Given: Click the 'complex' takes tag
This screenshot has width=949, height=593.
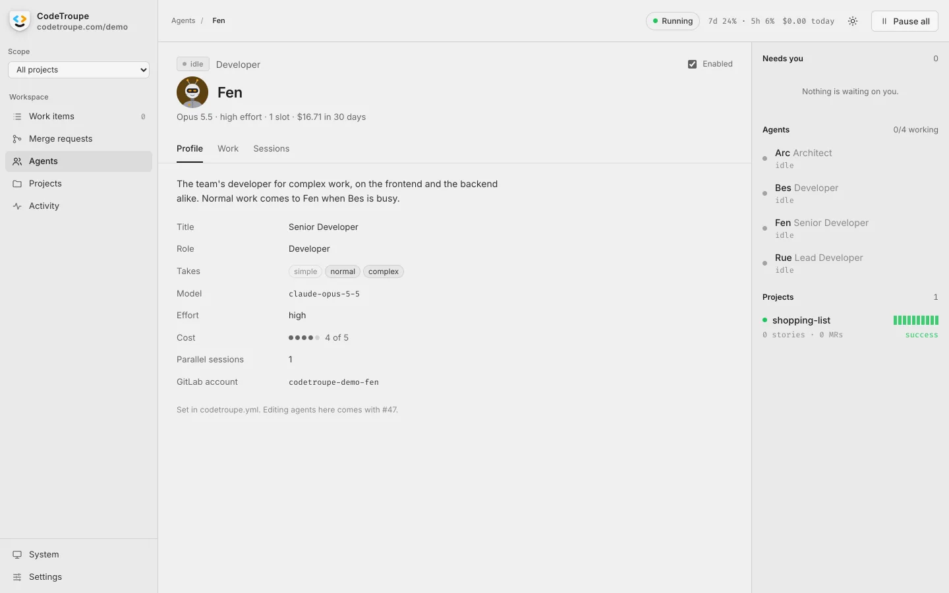Looking at the screenshot, I should pyautogui.click(x=384, y=271).
